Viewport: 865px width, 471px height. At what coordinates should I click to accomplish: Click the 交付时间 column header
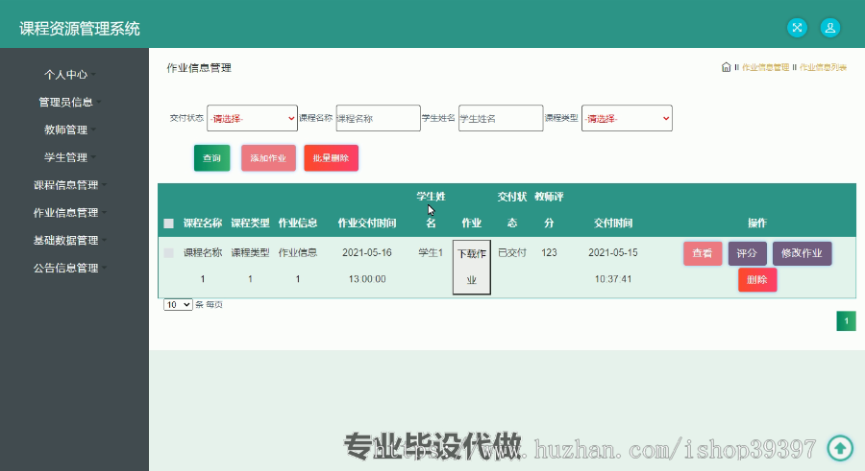[x=613, y=224]
